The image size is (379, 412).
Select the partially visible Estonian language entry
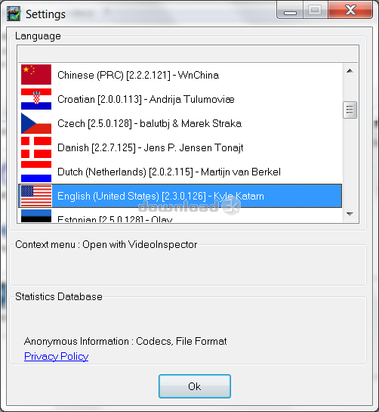180,215
